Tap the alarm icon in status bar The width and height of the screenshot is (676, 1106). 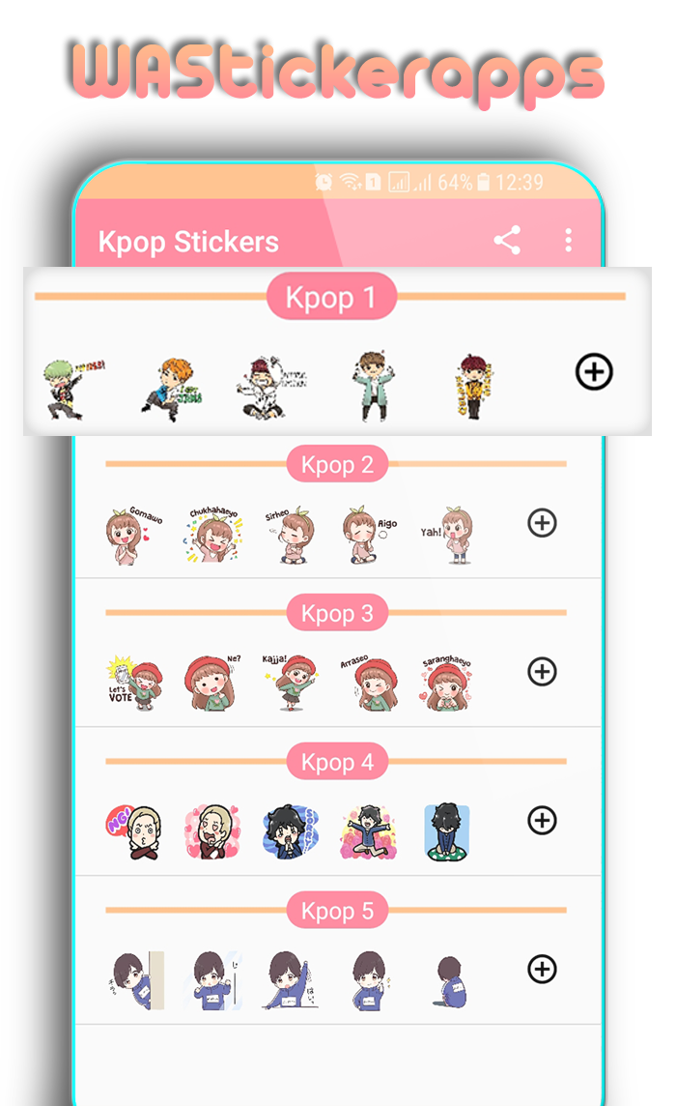click(x=324, y=182)
